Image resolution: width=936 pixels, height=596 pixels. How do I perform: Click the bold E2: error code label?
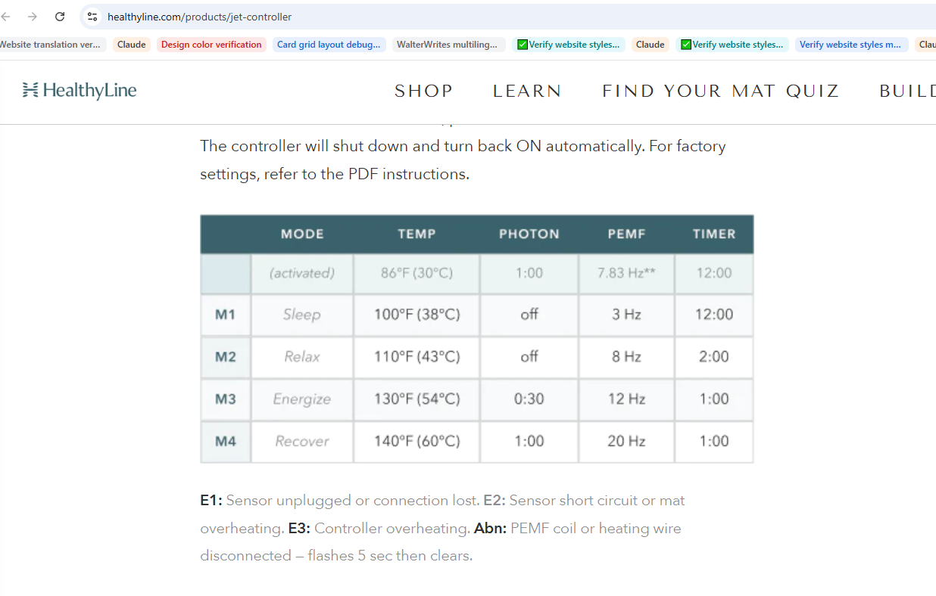click(x=495, y=501)
